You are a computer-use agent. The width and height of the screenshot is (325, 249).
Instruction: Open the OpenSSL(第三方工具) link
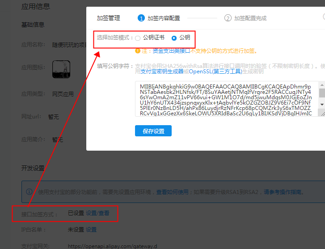coord(215,72)
